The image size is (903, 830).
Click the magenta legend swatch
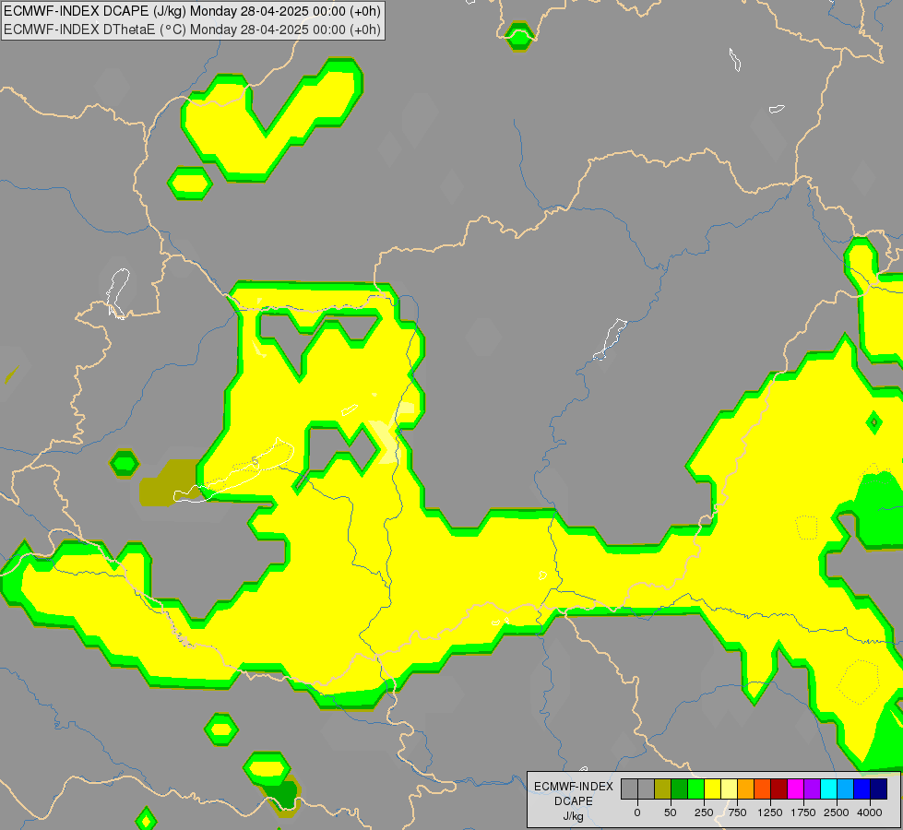[x=795, y=788]
